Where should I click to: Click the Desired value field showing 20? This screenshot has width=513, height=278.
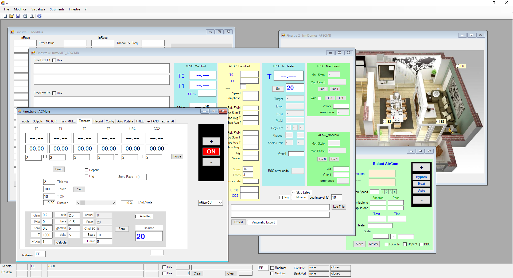pos(149,237)
